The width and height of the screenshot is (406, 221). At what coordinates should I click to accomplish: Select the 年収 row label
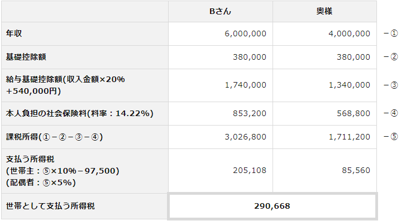pyautogui.click(x=14, y=33)
